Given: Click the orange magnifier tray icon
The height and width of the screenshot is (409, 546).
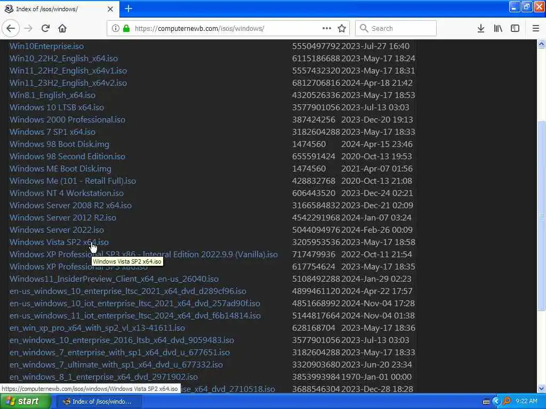Looking at the screenshot, I should (x=507, y=402).
